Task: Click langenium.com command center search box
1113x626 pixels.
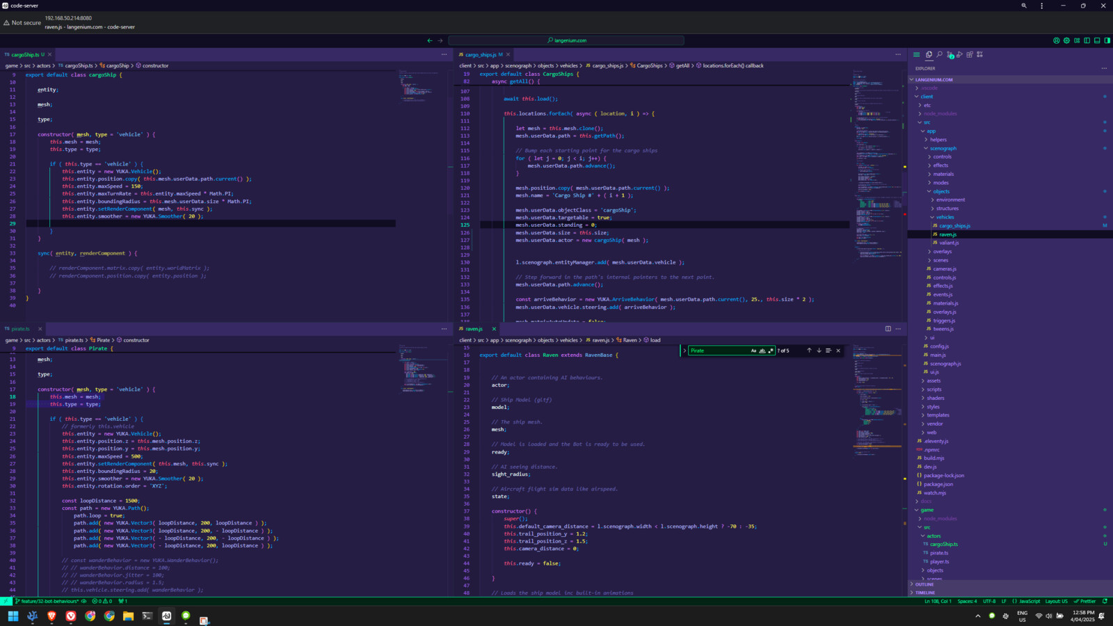Action: click(566, 40)
